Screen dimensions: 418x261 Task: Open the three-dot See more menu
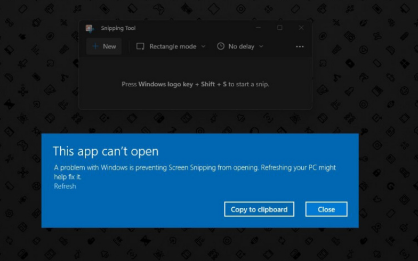[300, 47]
